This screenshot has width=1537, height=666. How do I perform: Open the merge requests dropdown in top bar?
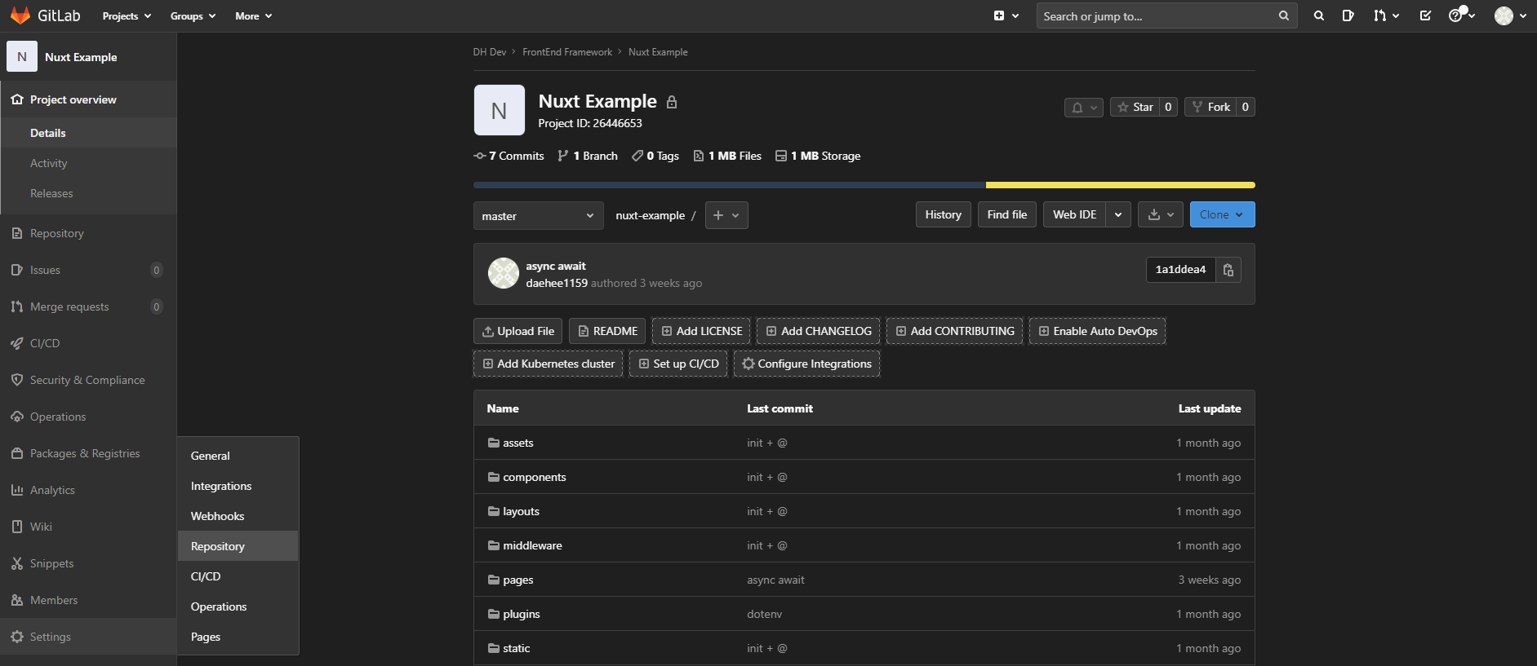point(1386,16)
